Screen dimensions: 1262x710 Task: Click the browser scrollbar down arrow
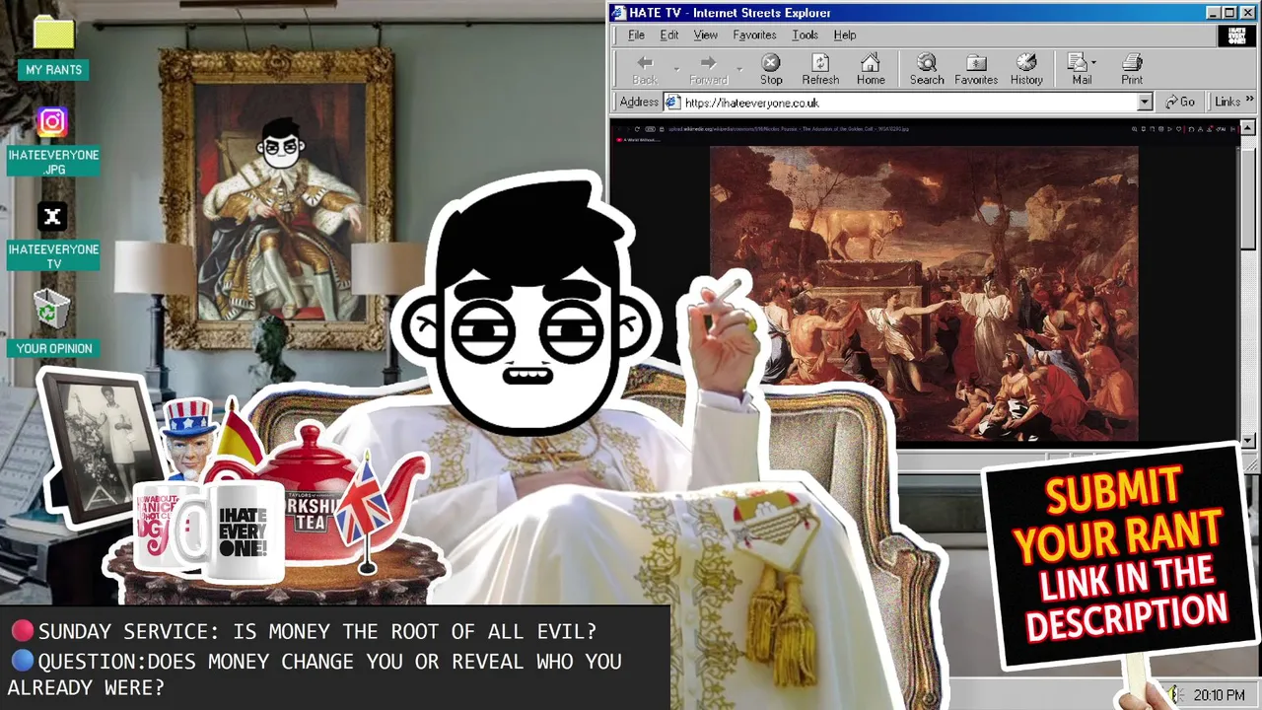click(1248, 440)
